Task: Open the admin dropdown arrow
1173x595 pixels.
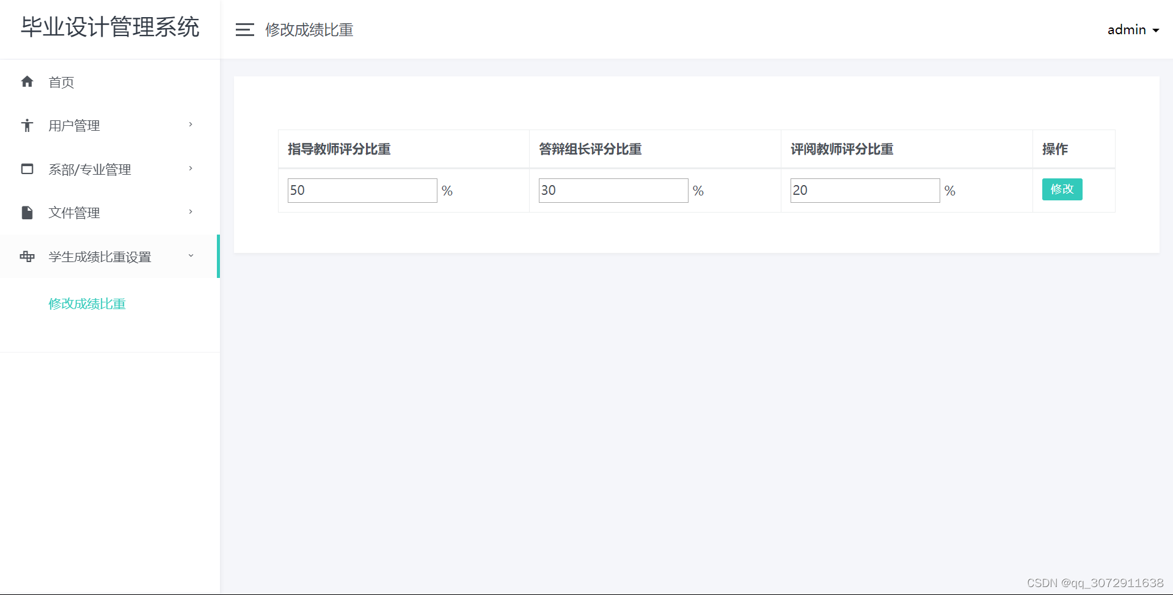Action: [x=1155, y=31]
